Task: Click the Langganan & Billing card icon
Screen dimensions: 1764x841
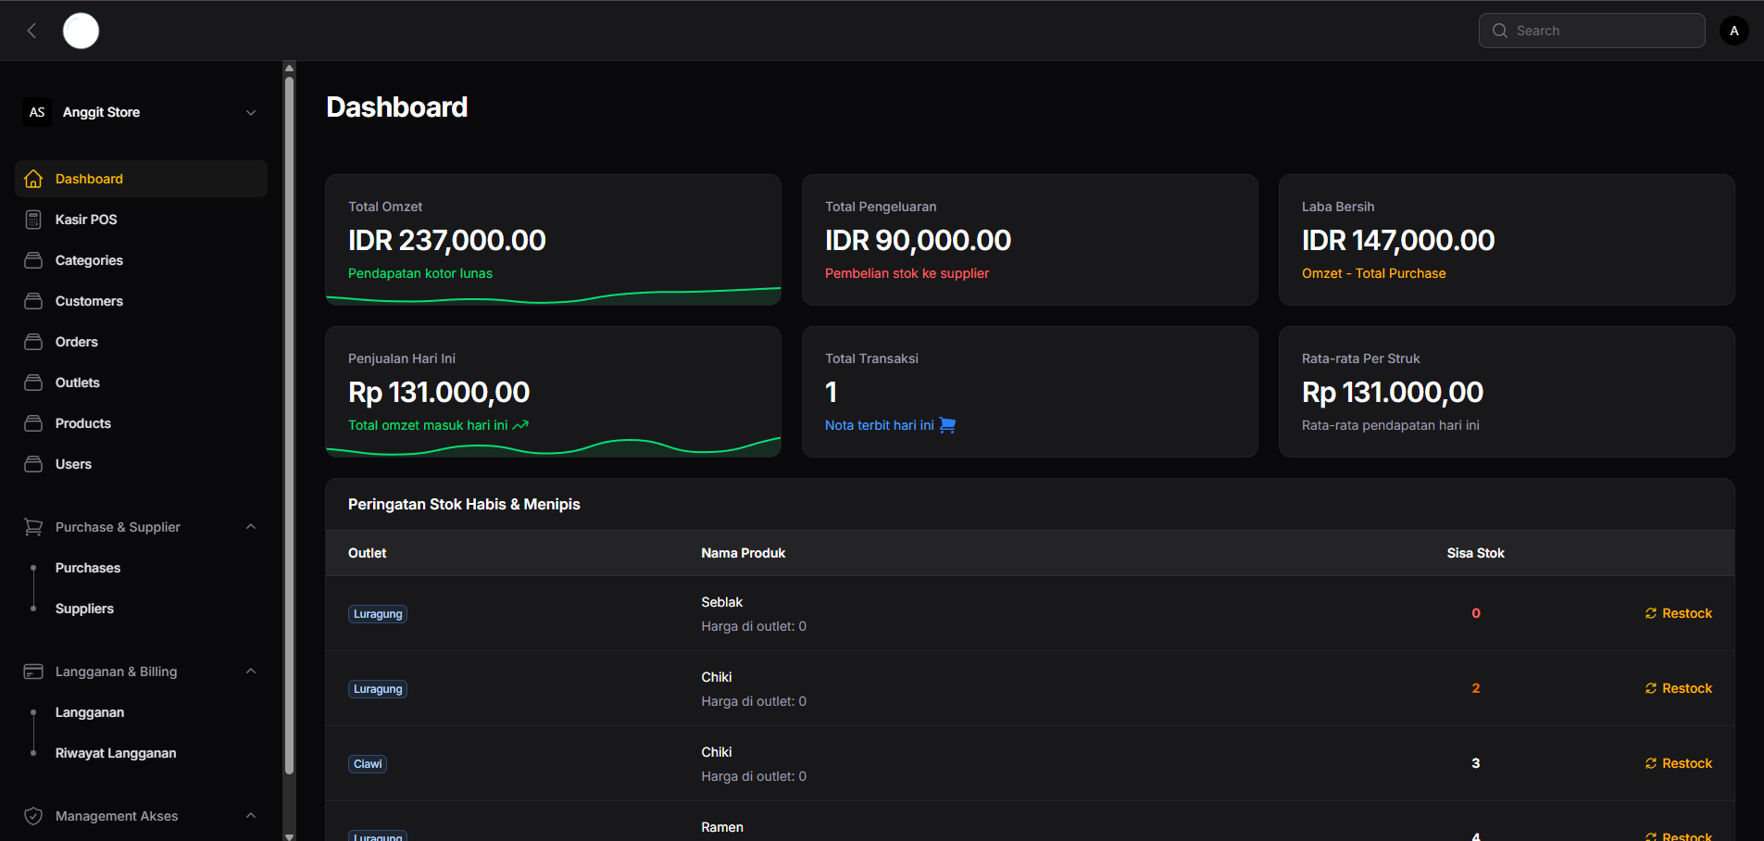Action: pos(33,672)
